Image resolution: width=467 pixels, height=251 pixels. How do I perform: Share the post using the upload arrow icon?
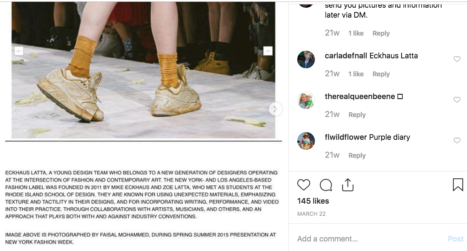coord(348,185)
